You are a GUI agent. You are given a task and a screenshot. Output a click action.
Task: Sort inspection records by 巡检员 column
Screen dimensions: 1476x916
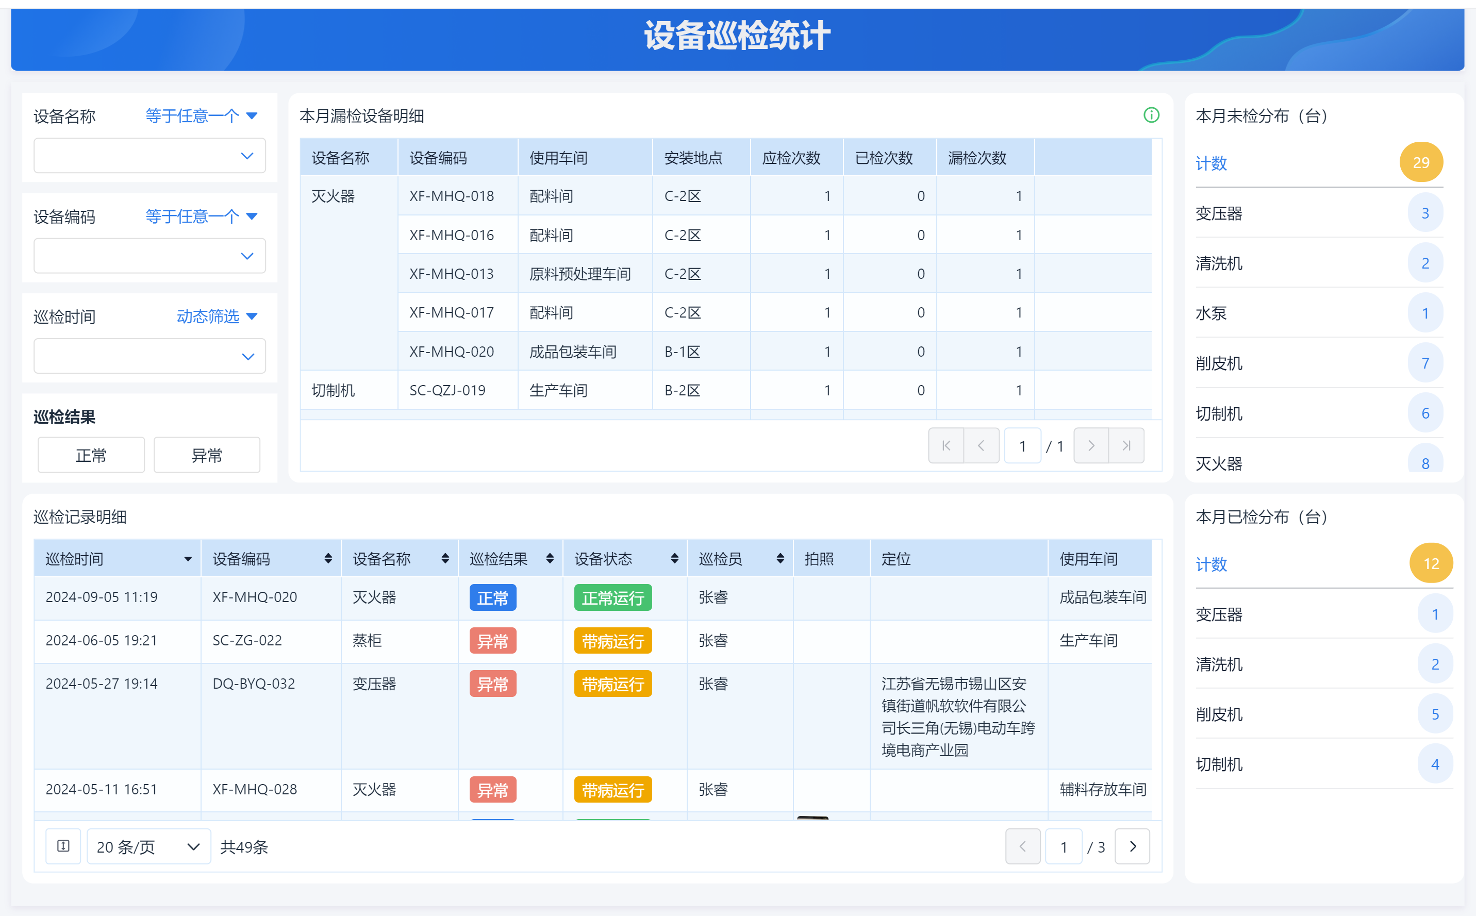tap(781, 559)
